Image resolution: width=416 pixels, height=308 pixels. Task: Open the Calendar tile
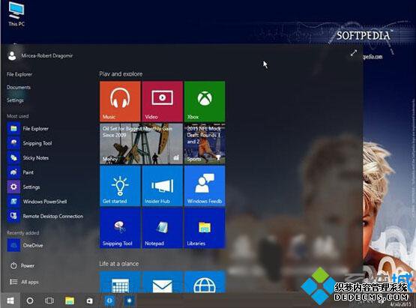[x=120, y=282]
